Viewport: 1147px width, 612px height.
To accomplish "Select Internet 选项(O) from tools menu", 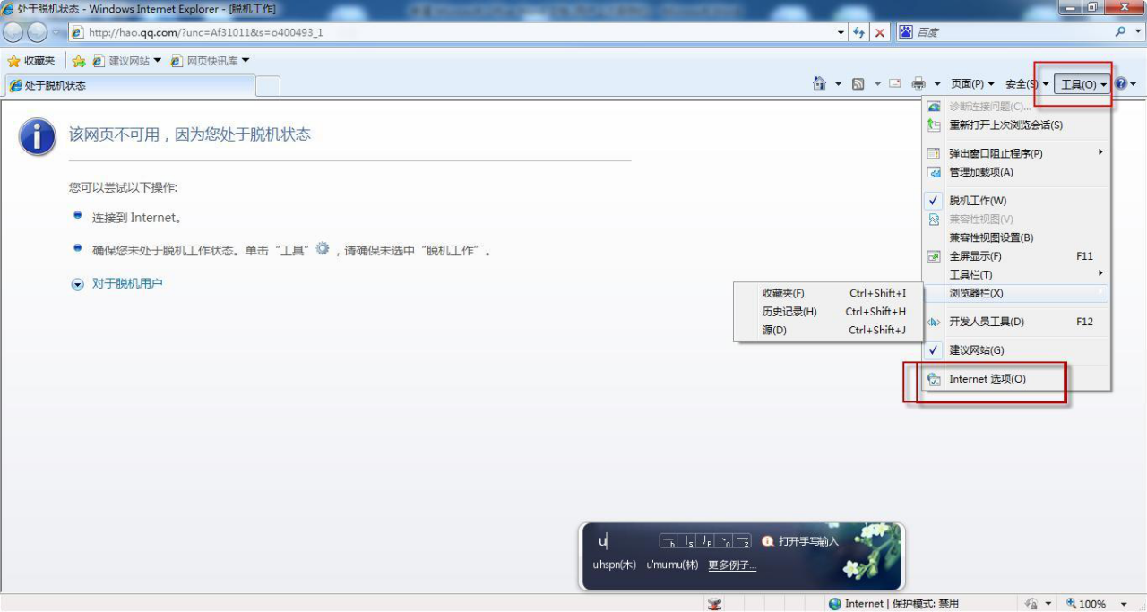I will [987, 379].
